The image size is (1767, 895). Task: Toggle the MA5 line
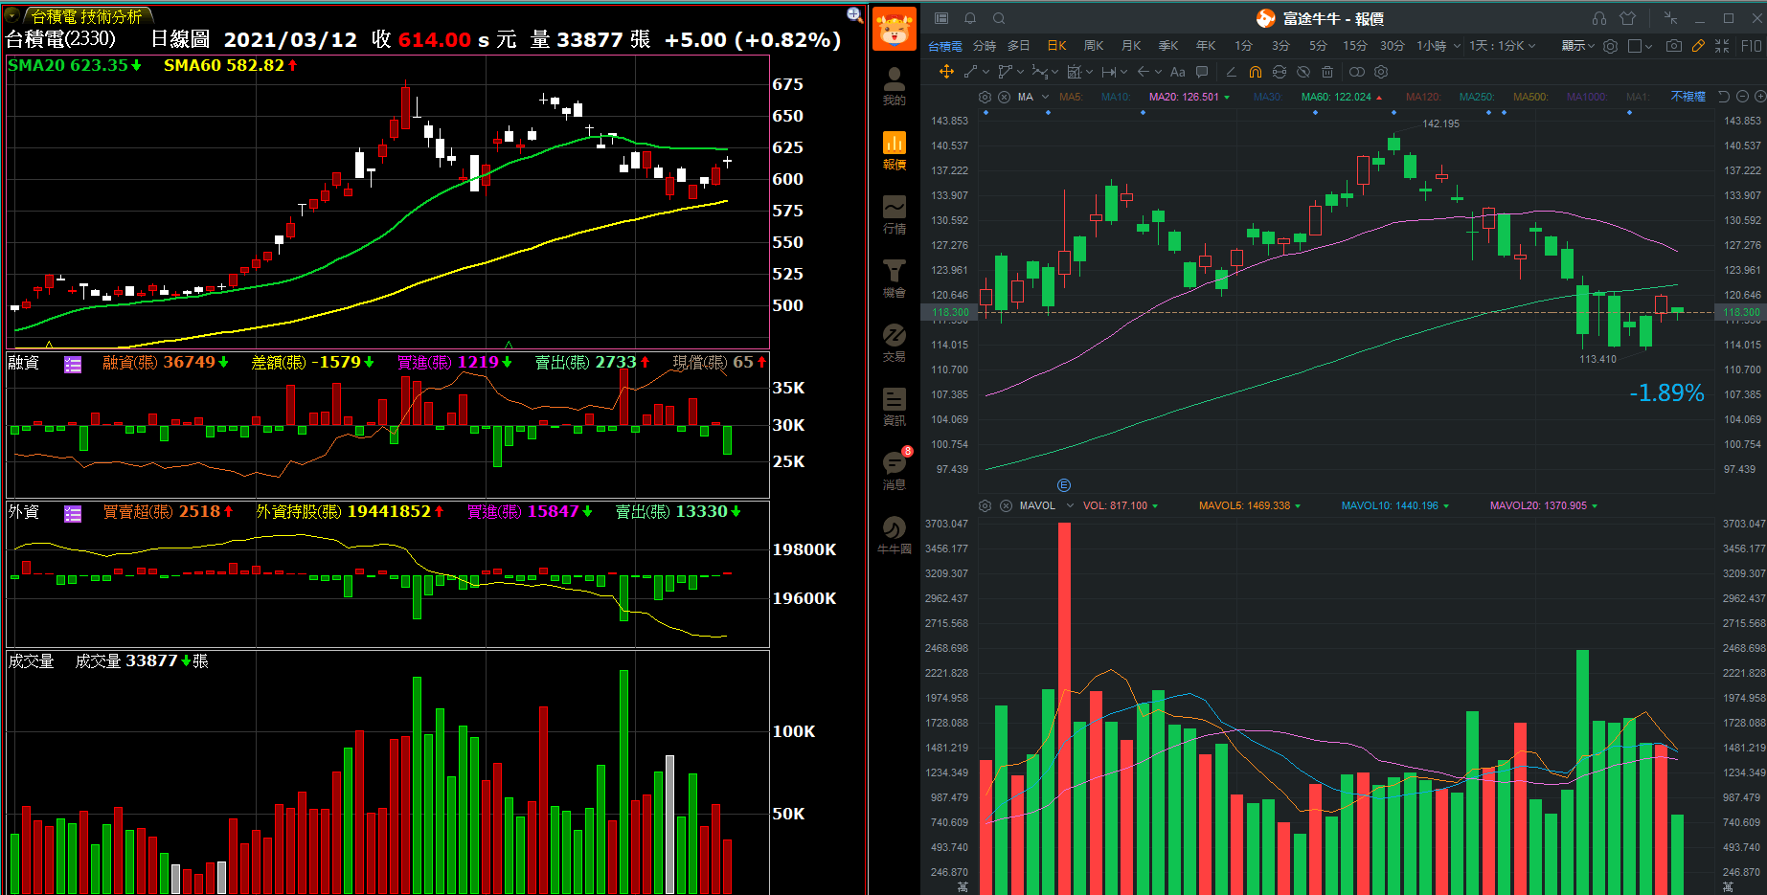click(x=1071, y=97)
